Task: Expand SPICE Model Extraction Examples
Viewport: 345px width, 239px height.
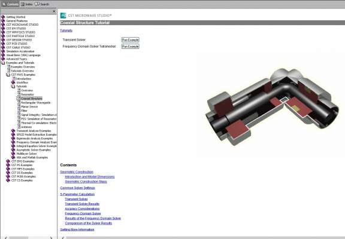Action: tap(13, 134)
